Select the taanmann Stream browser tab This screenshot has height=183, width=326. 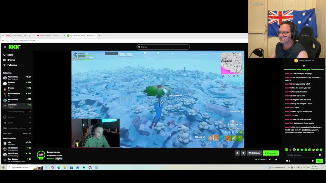tap(81, 36)
